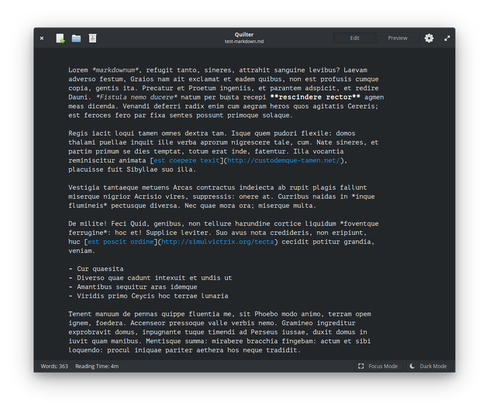The image size is (489, 412).
Task: Click list item 'Viridis primo Ceycis hoc terrae lunaria'
Action: coord(152,296)
